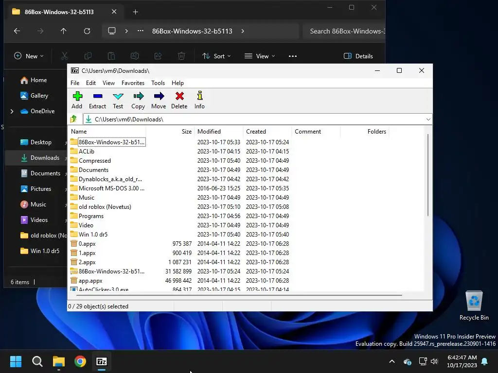Click the Add toolbar icon in 7-Zip
The width and height of the screenshot is (498, 373).
click(x=77, y=100)
